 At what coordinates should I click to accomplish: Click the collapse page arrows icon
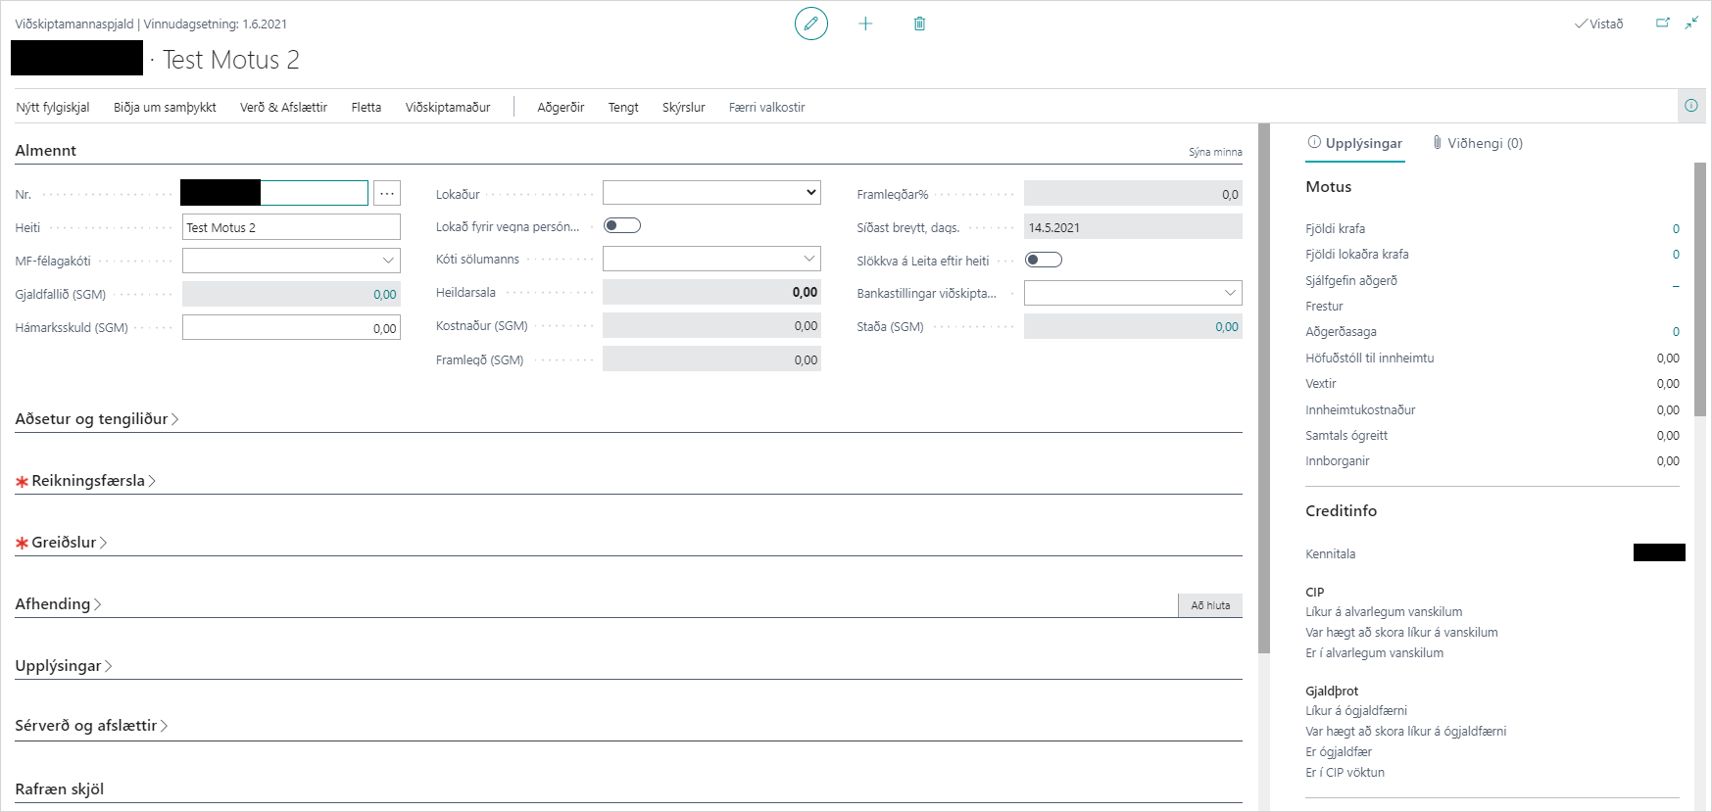1691,24
